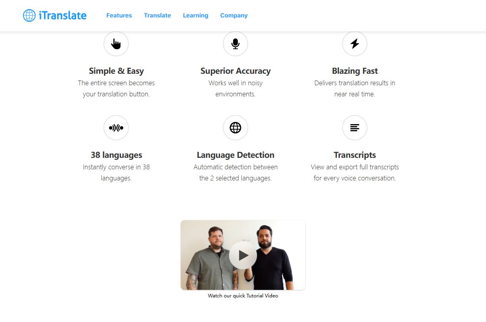This screenshot has height=322, width=486.
Task: Play the tutorial video
Action: click(x=243, y=255)
